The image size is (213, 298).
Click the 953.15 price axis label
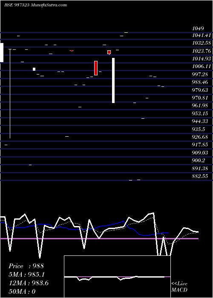[x=200, y=114]
